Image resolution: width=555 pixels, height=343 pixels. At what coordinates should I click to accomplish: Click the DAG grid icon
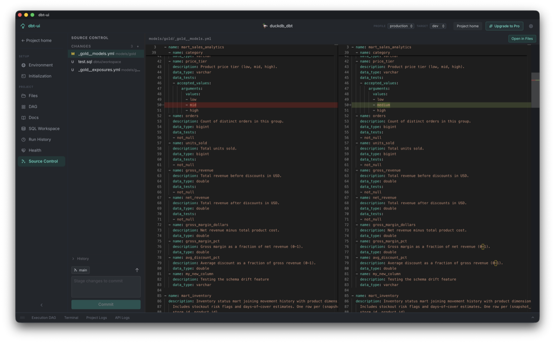[x=24, y=107]
